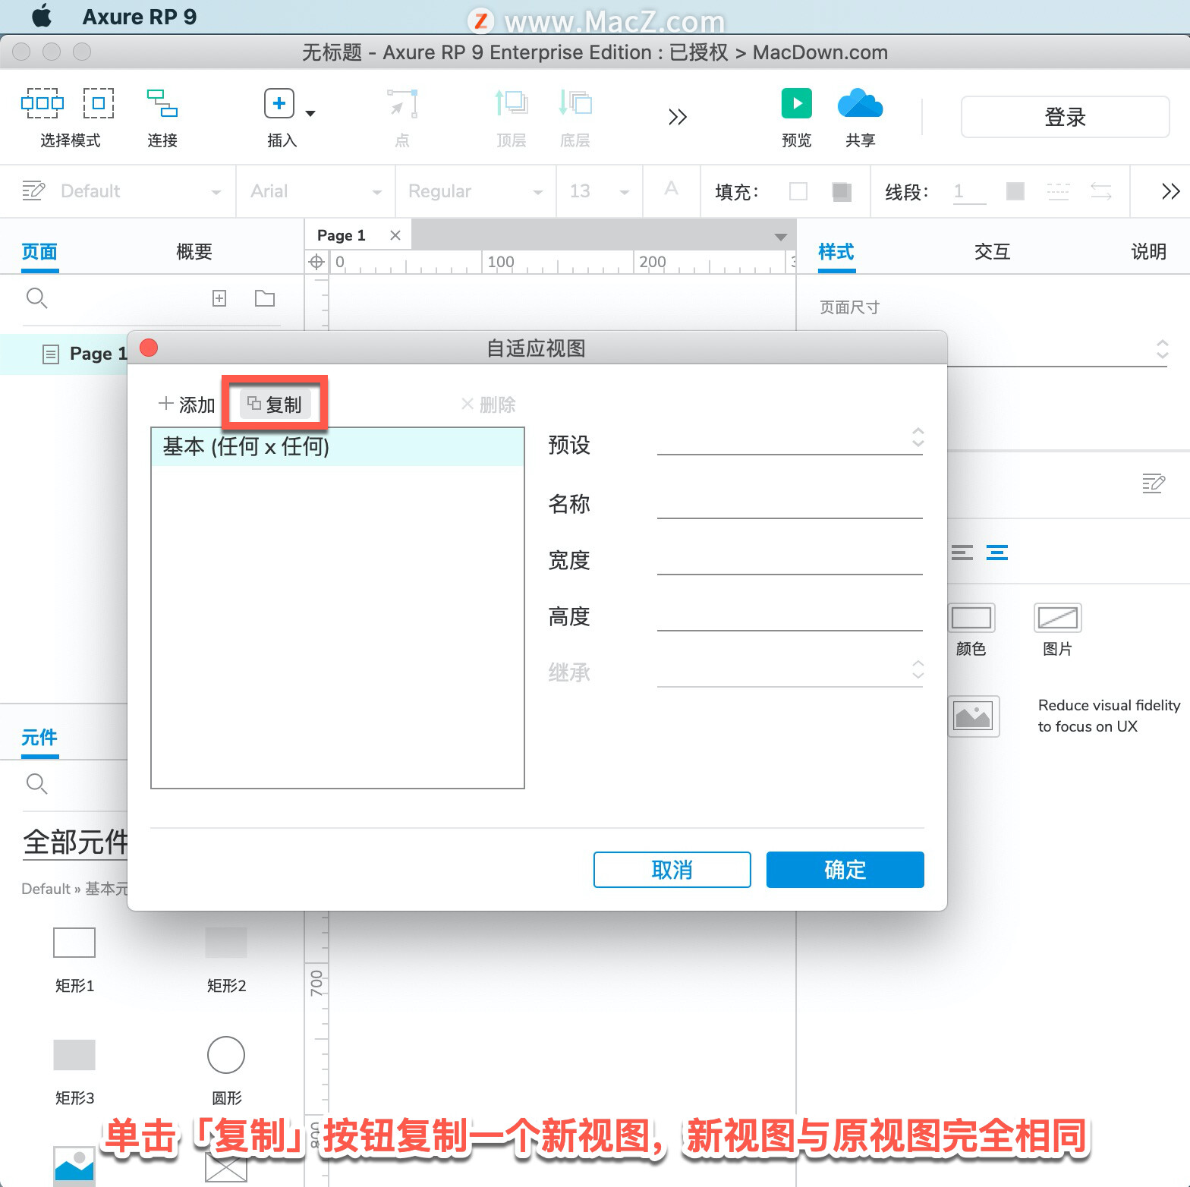Switch to the Style tab
Image resolution: width=1190 pixels, height=1187 pixels.
(x=836, y=251)
